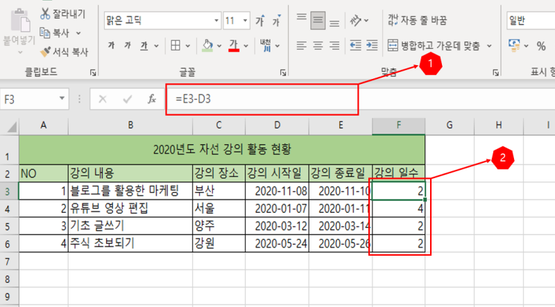This screenshot has width=555, height=307.
Task: Open number format box 일반
Action: (x=531, y=21)
